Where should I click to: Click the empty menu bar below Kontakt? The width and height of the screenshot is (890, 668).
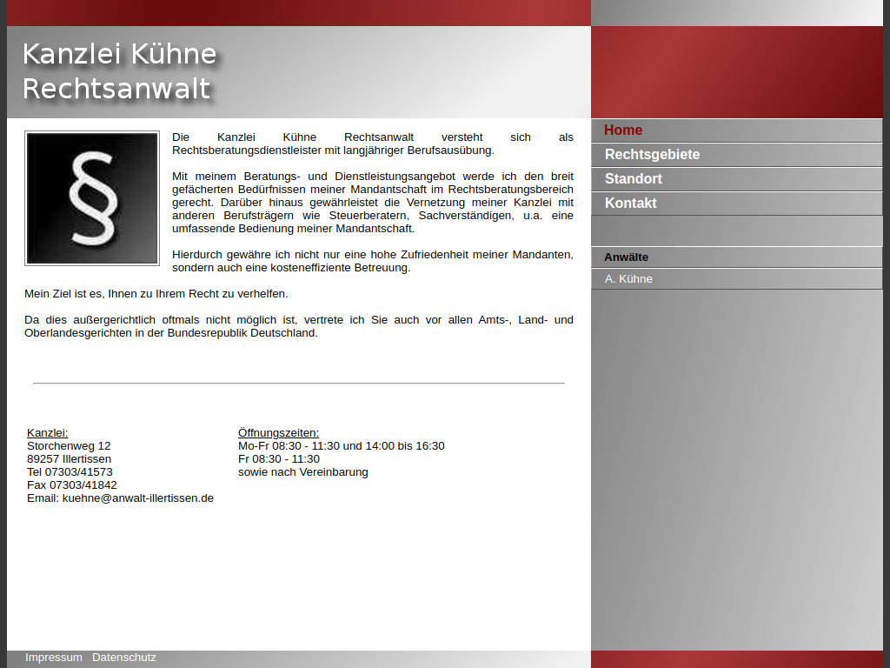click(736, 230)
